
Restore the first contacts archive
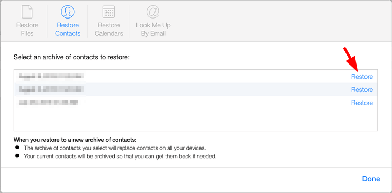(362, 77)
